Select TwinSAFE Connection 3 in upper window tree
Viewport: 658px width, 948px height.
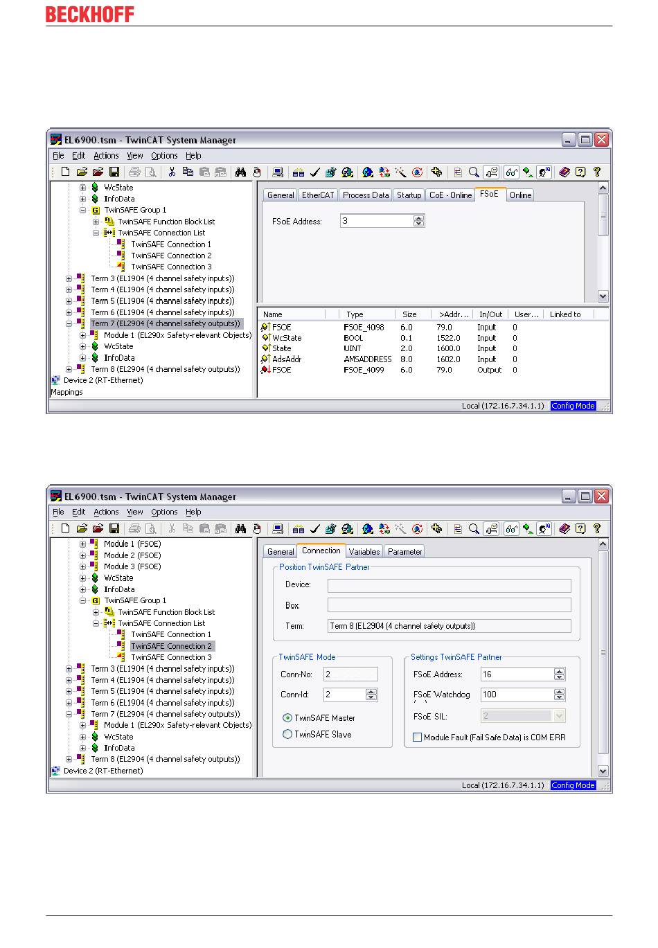(x=171, y=267)
